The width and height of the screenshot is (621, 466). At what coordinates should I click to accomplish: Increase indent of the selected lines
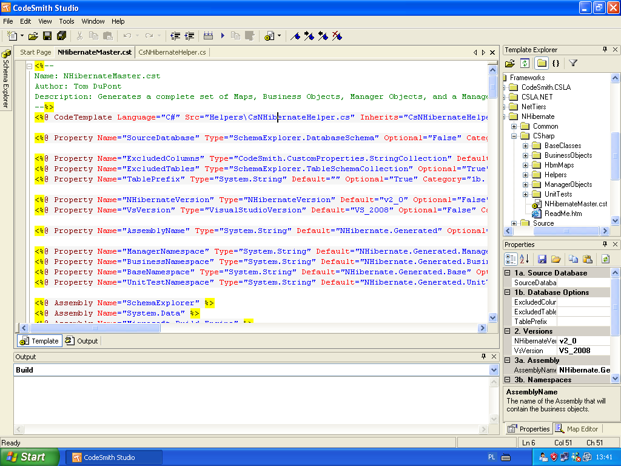189,36
